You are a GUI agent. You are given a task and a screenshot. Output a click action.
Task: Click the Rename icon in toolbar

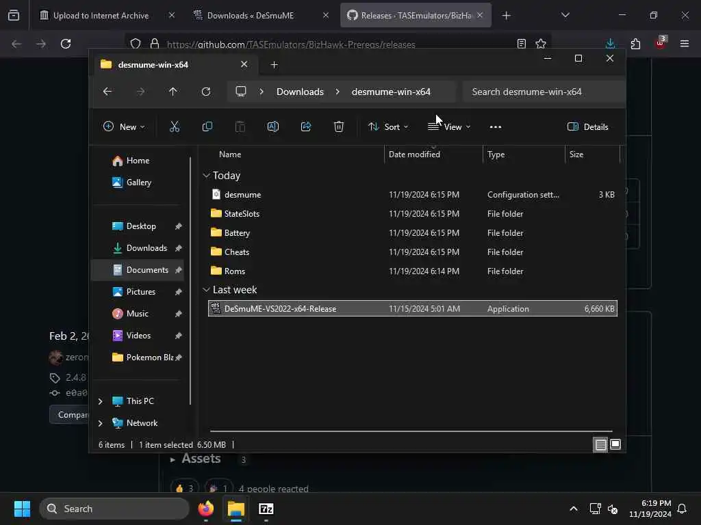(272, 126)
